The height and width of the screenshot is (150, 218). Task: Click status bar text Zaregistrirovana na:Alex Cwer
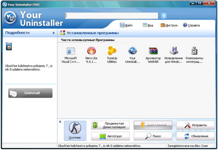click(188, 146)
